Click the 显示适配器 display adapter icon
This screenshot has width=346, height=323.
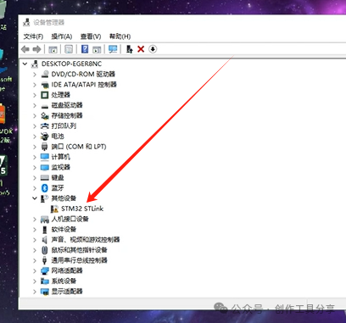coord(45,292)
